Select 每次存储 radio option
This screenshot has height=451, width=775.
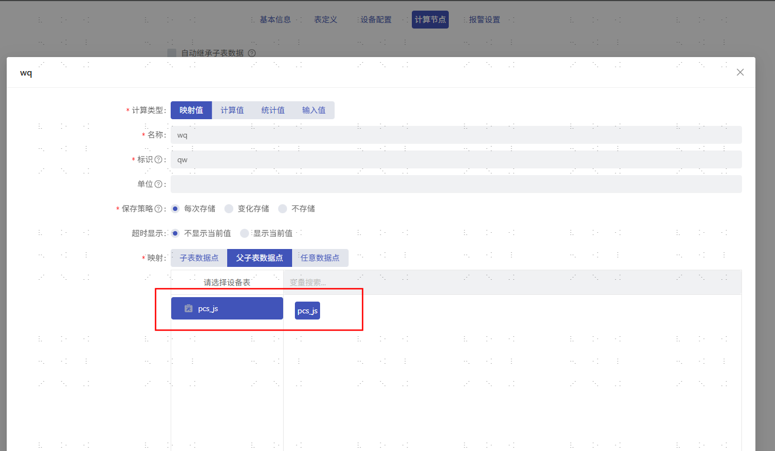point(175,209)
